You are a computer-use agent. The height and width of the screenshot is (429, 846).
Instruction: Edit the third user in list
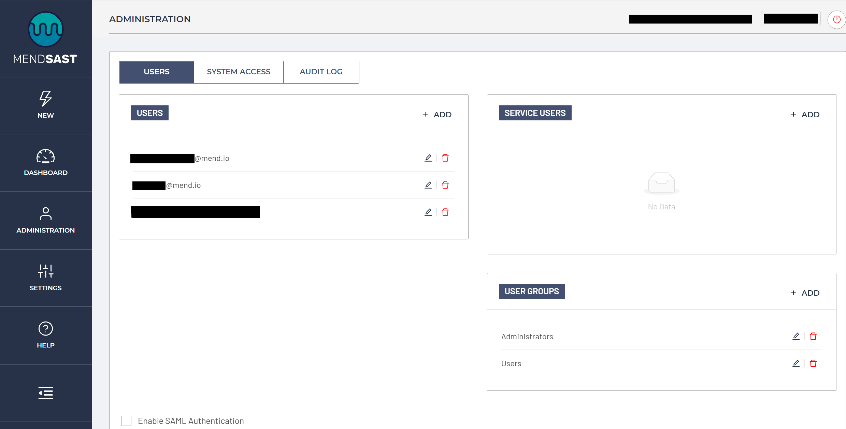pos(428,212)
